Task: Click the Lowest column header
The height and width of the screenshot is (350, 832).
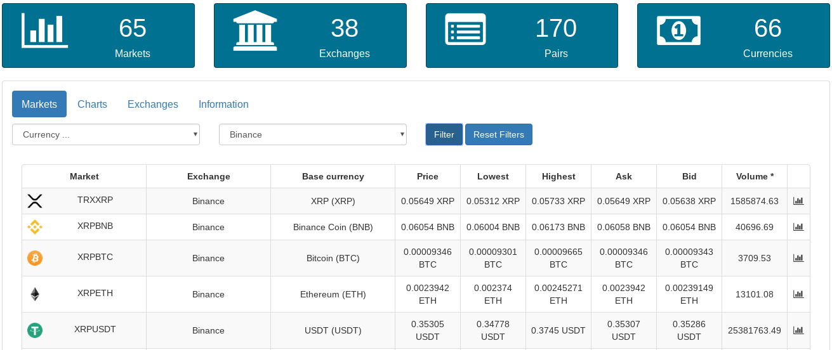Action: pos(493,176)
